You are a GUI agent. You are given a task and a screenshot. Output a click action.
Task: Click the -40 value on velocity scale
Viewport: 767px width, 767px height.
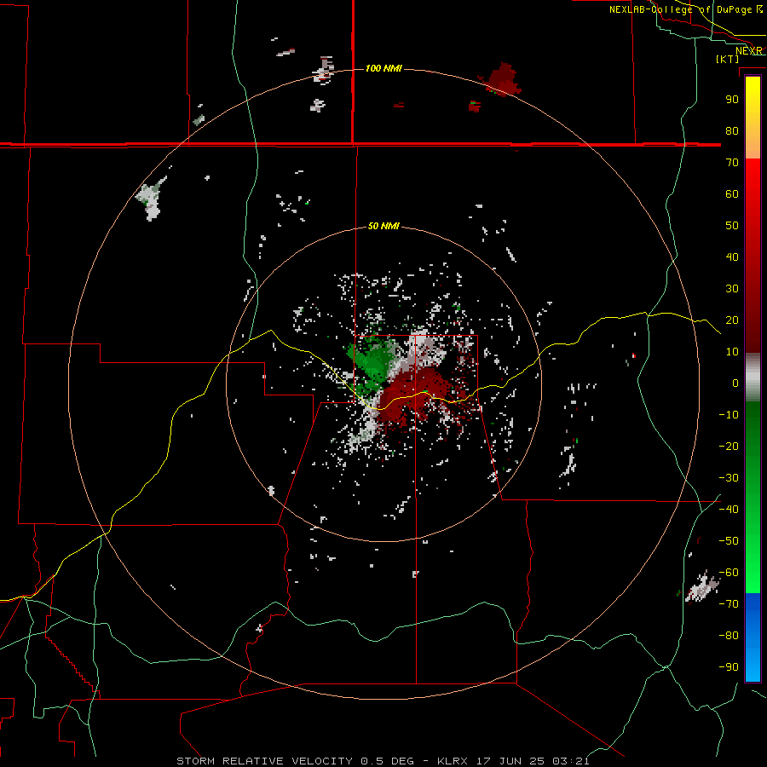coord(729,510)
